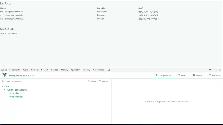Toggle the device toolbar icon
This screenshot has width=223, height=125.
click(7, 70)
